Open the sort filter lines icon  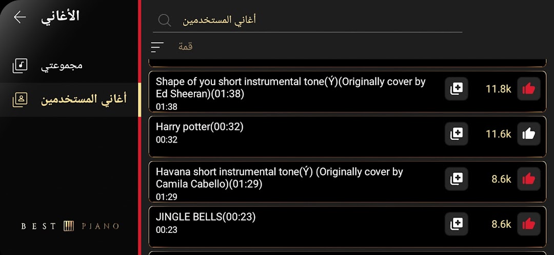pos(157,47)
